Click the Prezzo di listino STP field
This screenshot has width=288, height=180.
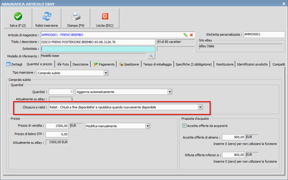click(57, 134)
